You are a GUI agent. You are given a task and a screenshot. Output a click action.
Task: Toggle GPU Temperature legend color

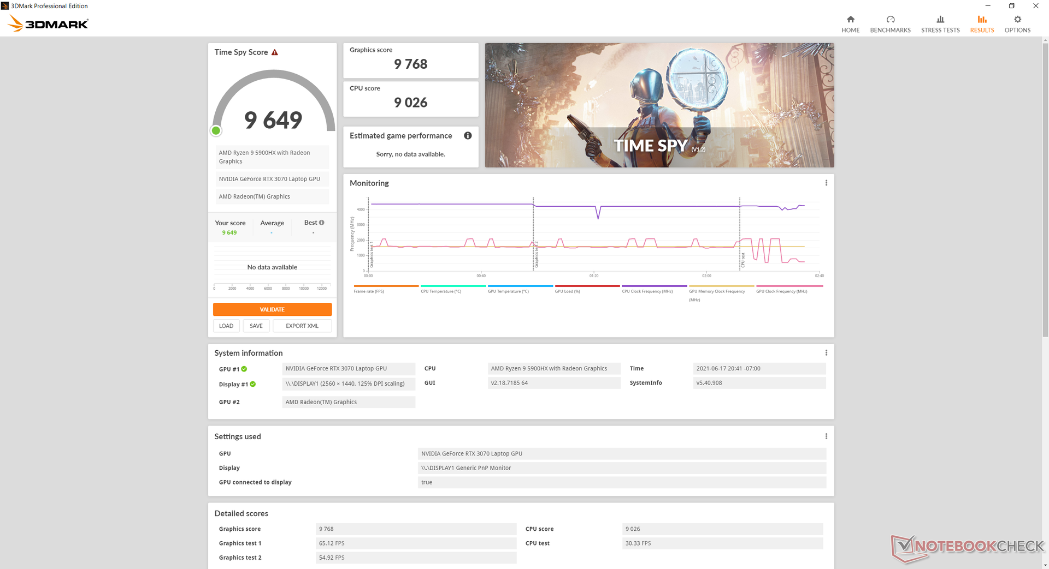(521, 286)
